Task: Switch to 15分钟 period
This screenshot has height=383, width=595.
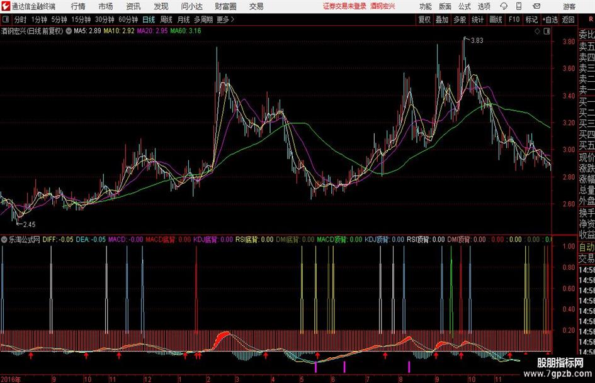Action: tap(81, 19)
